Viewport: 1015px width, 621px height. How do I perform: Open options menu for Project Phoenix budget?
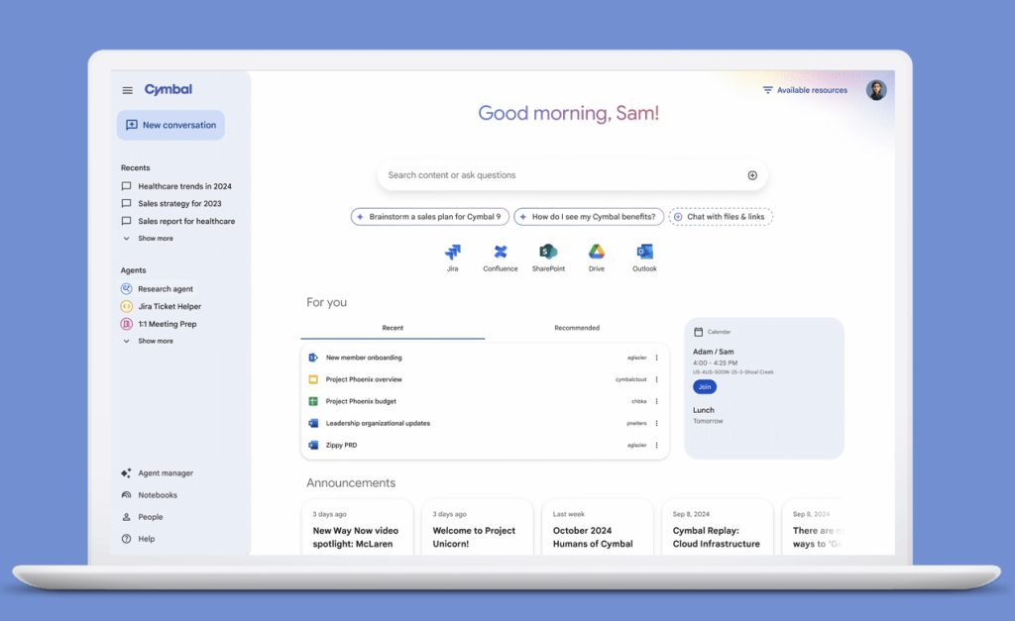(656, 401)
